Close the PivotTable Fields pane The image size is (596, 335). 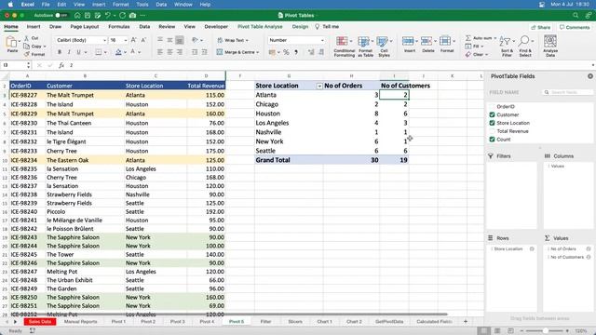pyautogui.click(x=589, y=76)
